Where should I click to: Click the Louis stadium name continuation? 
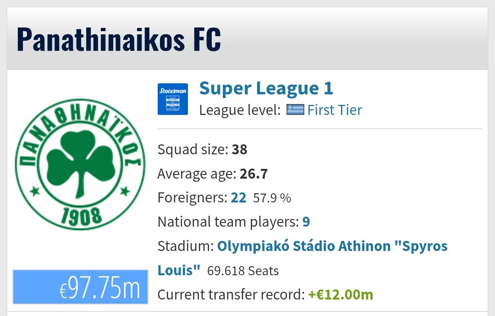tap(179, 270)
